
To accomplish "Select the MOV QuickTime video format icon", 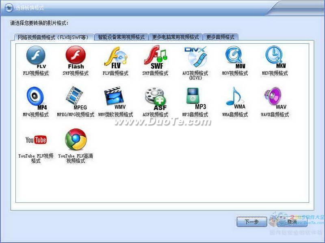I will 235,57.
